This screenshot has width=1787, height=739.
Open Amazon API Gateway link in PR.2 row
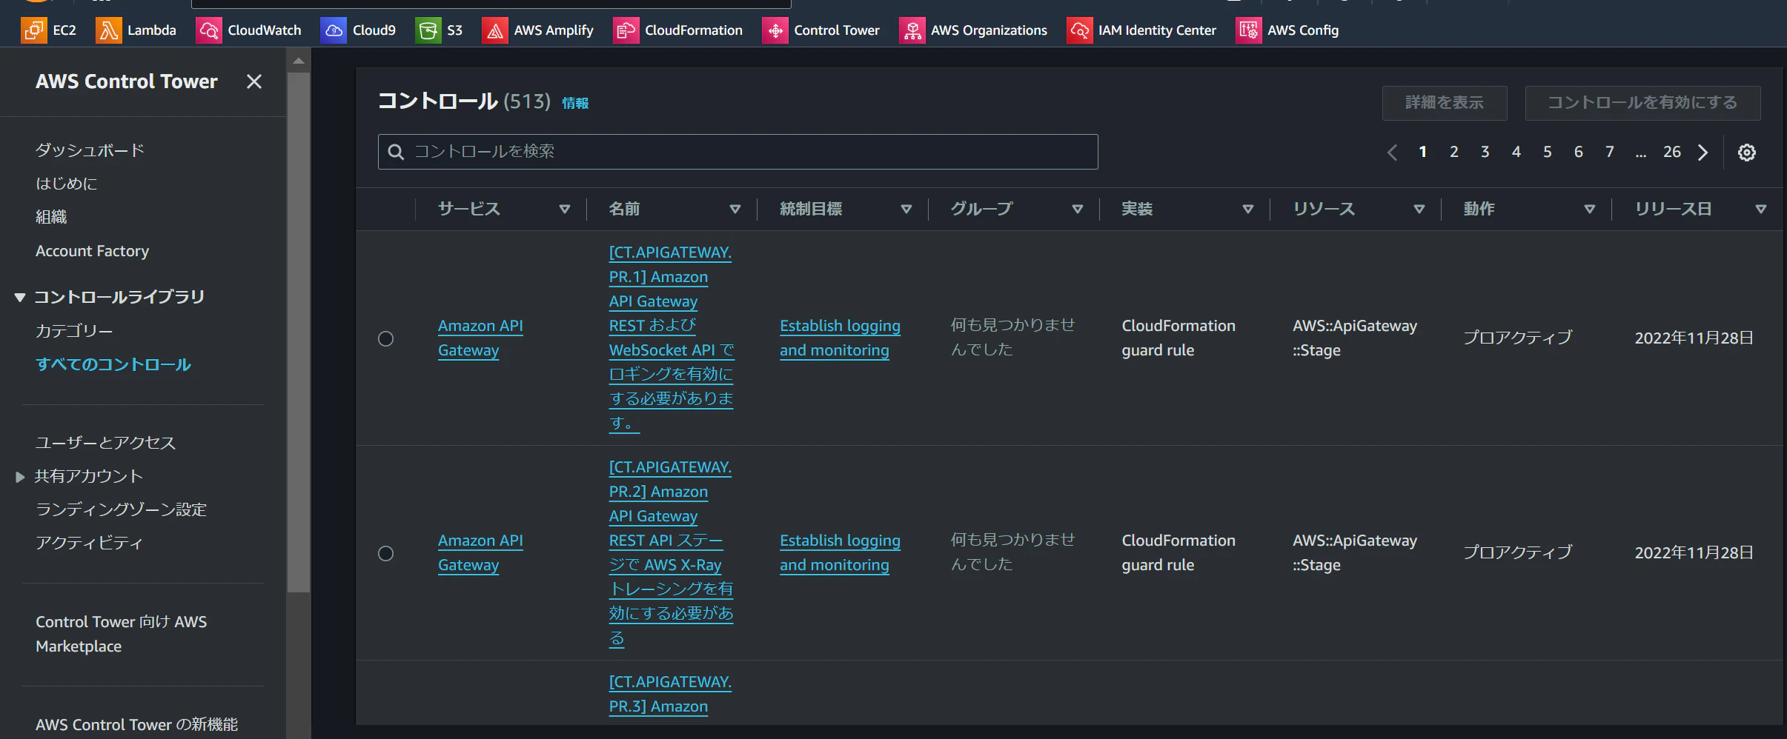tap(480, 552)
